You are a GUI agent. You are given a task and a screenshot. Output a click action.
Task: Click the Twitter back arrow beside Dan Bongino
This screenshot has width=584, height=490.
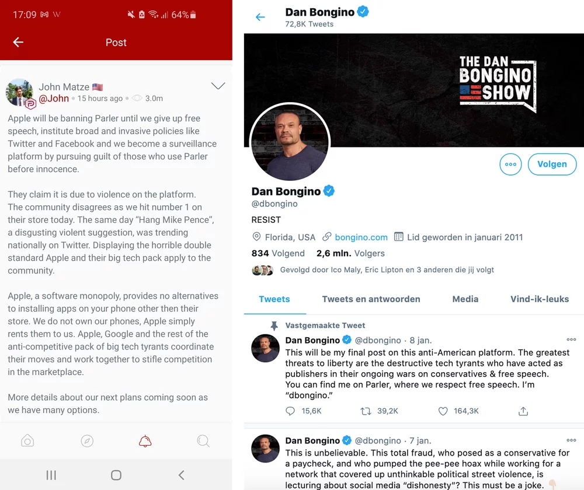click(x=260, y=17)
